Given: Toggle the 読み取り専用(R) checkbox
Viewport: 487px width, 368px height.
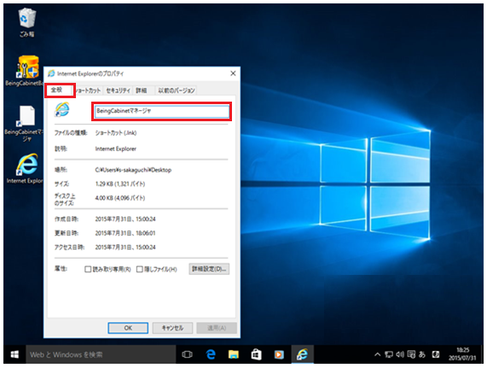Looking at the screenshot, I should [x=88, y=269].
